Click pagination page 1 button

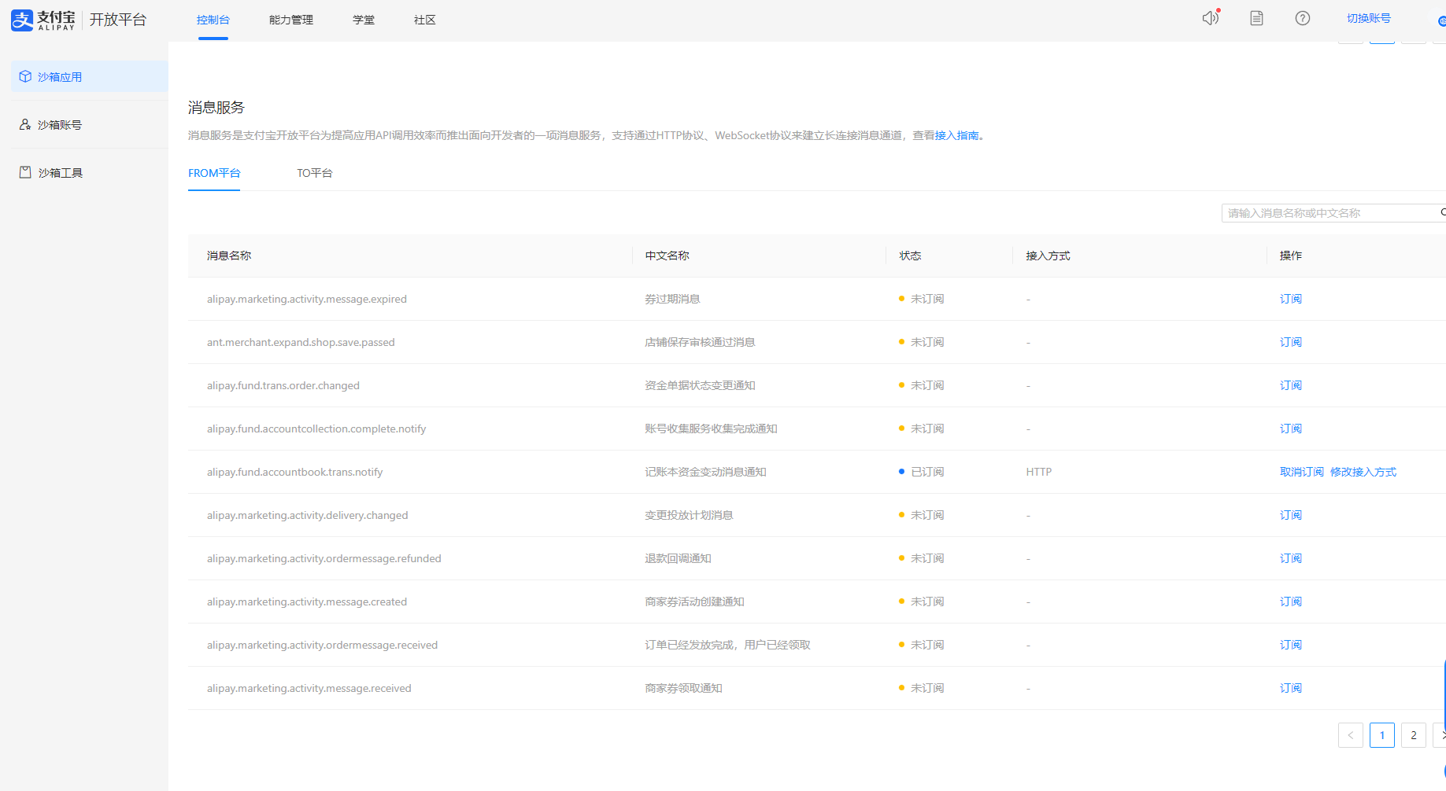click(1382, 735)
